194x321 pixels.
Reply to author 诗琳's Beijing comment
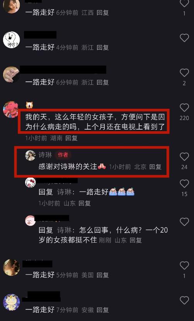(x=155, y=167)
